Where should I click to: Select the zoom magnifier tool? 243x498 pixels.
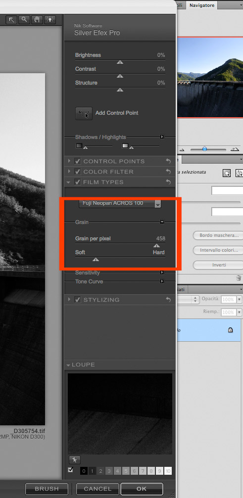(24, 20)
